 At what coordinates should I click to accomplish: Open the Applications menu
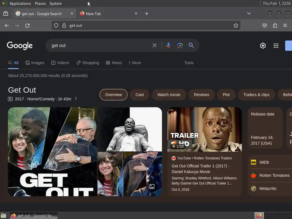[20, 3]
